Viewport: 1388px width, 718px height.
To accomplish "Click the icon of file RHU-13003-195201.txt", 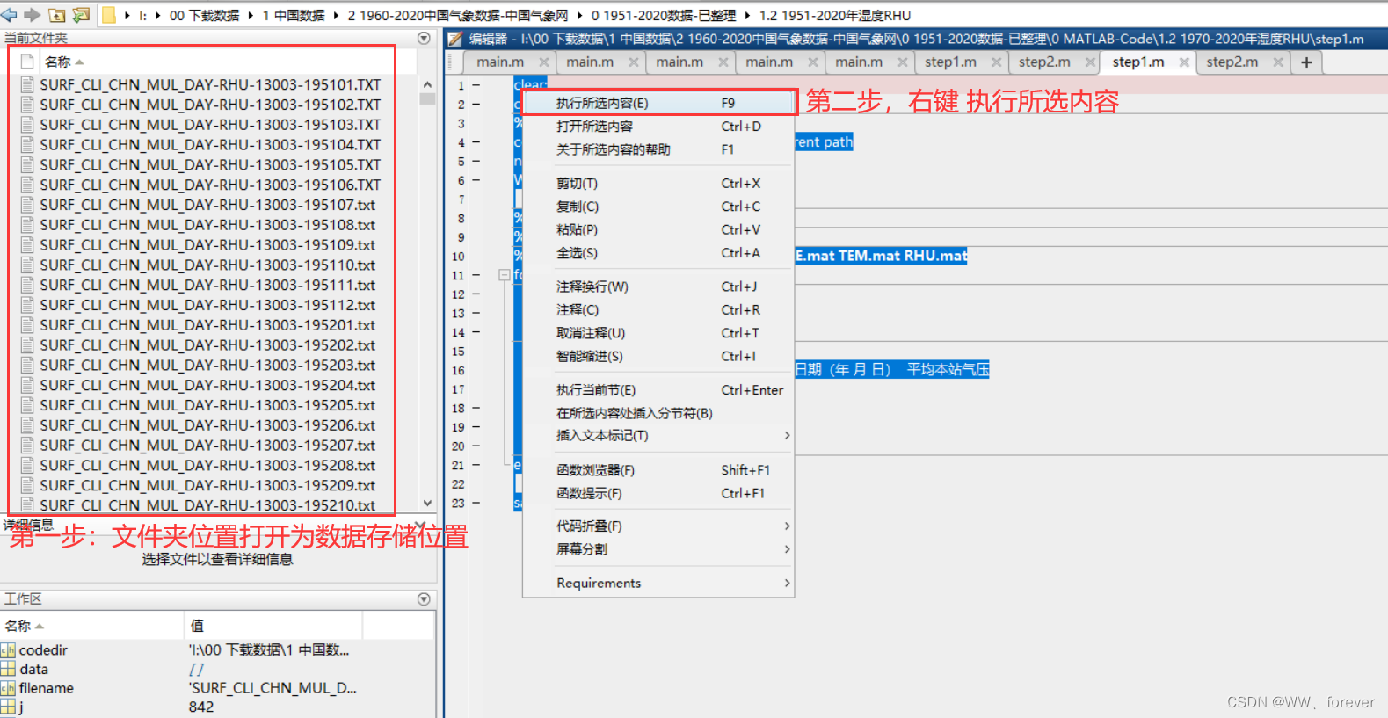I will [x=27, y=325].
